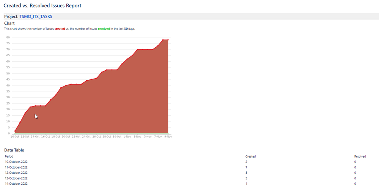
Task: Click the 25 y-axis label
Action: 8,104
